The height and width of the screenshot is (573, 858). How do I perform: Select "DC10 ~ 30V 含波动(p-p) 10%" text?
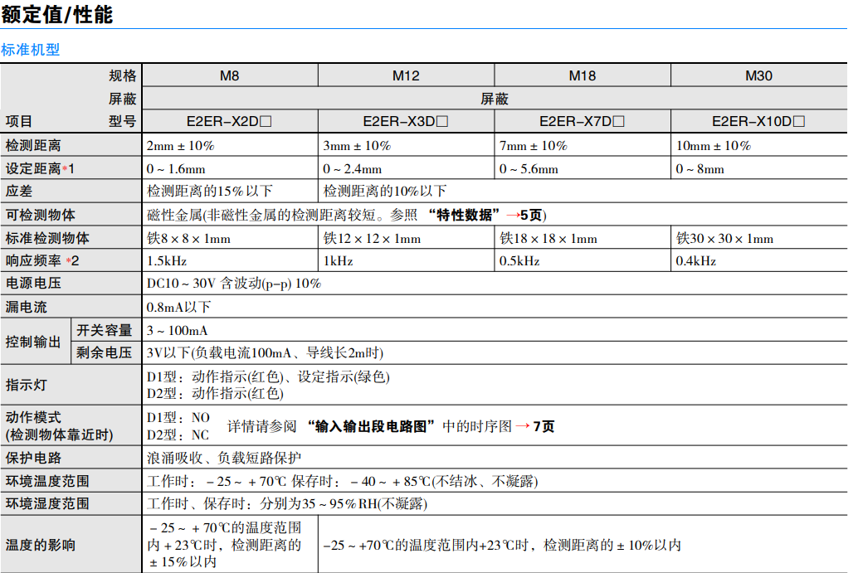tap(234, 284)
